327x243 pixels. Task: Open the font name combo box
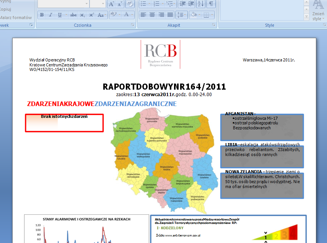[63, 4]
